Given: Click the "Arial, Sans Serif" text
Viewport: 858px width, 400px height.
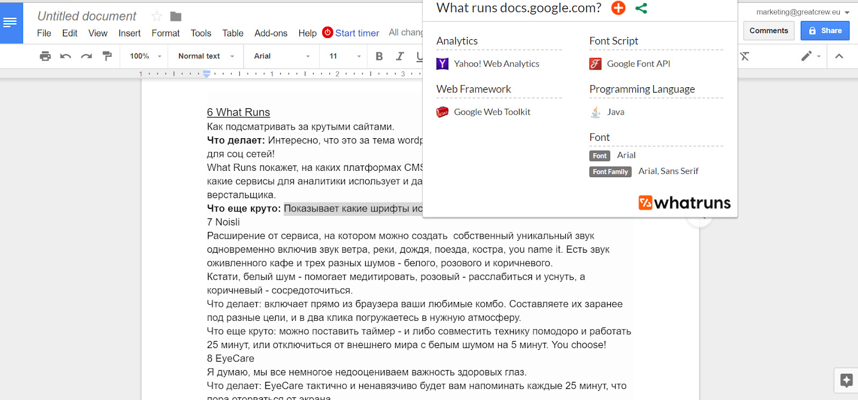Looking at the screenshot, I should [668, 171].
